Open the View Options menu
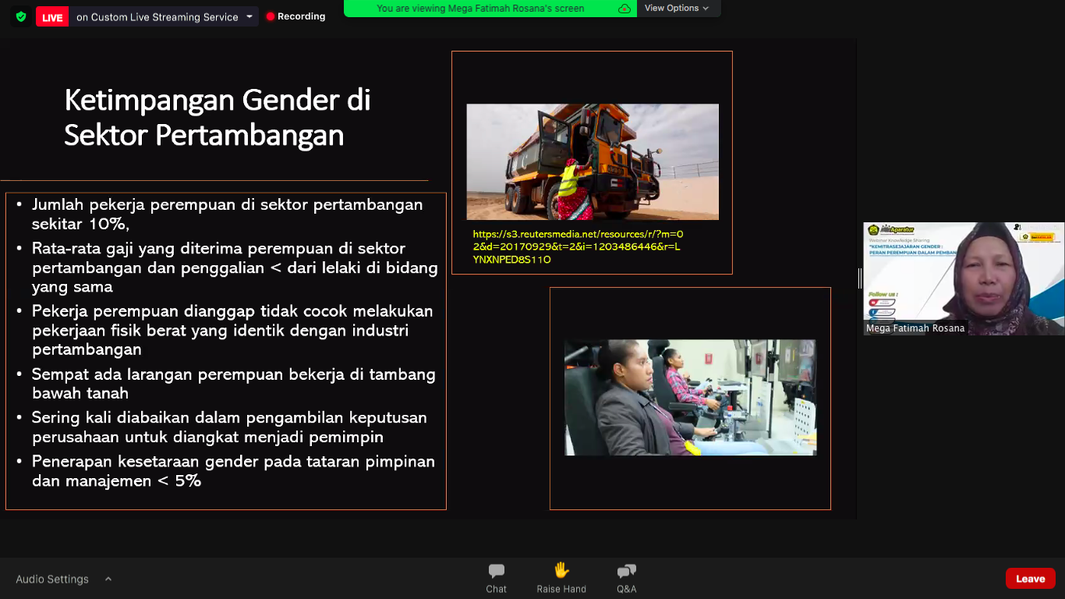This screenshot has width=1065, height=599. pos(677,9)
